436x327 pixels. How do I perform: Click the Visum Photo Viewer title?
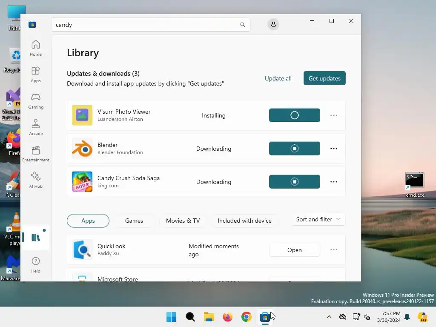pyautogui.click(x=124, y=112)
